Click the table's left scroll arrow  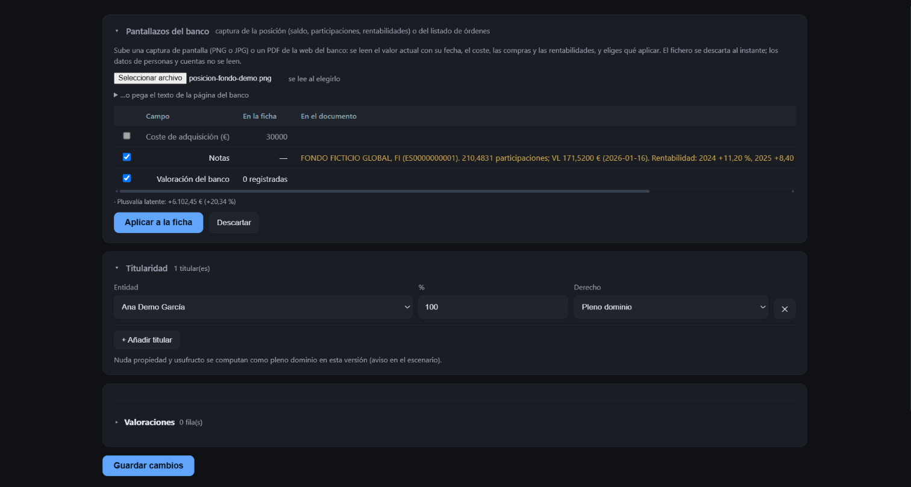coord(116,191)
